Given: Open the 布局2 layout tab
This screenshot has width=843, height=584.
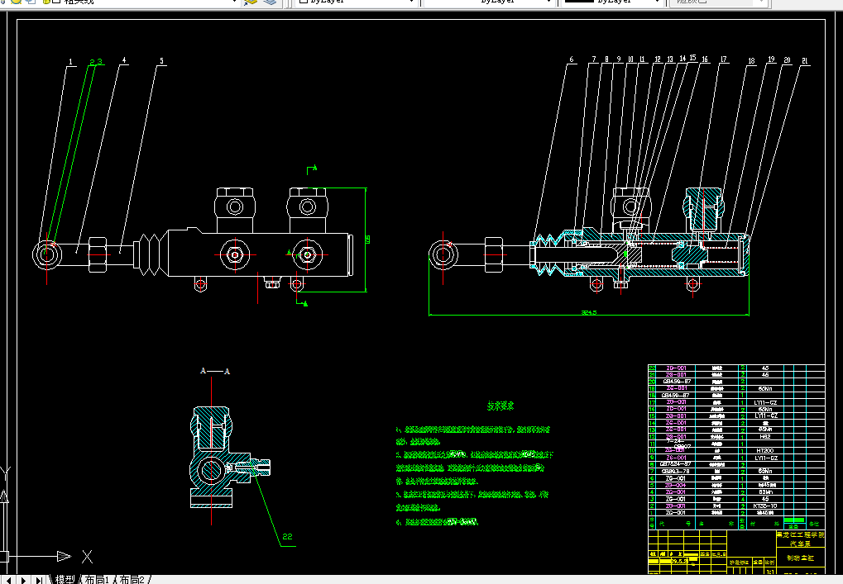Looking at the screenshot, I should click(132, 580).
